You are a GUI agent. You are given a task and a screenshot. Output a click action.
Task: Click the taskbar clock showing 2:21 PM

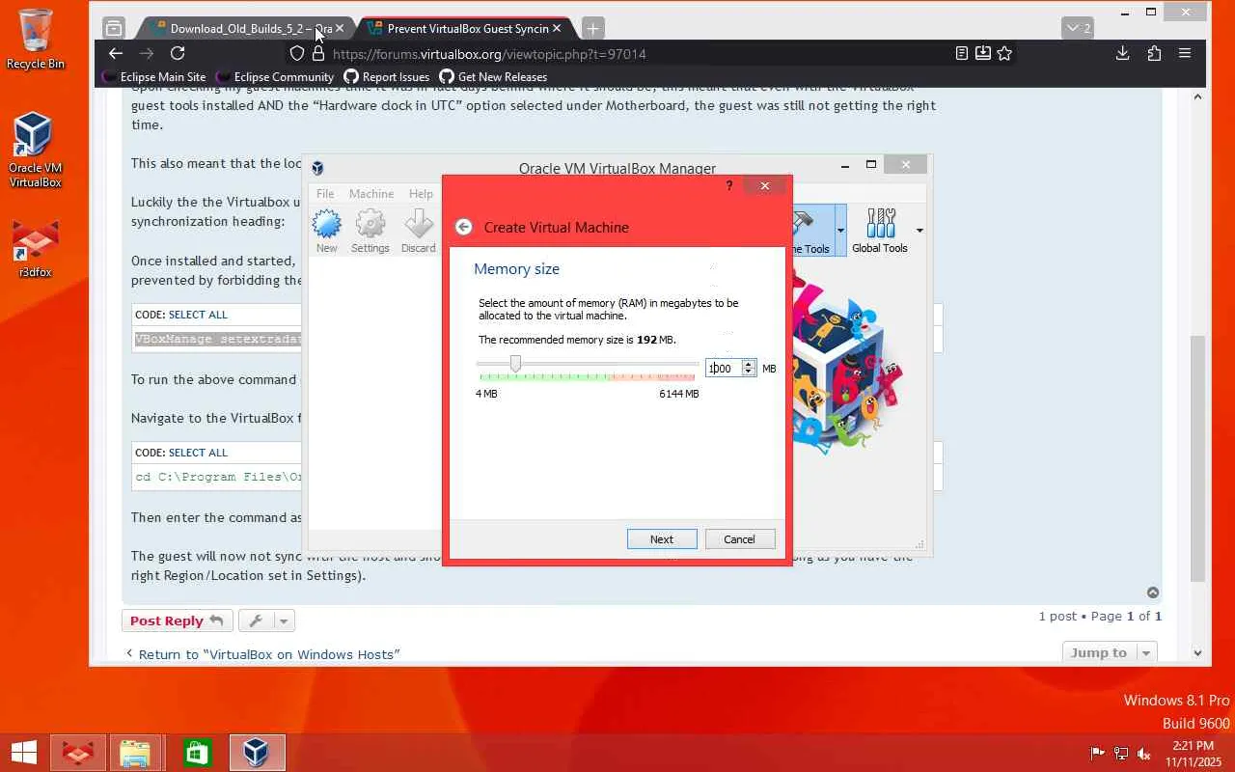[1194, 754]
